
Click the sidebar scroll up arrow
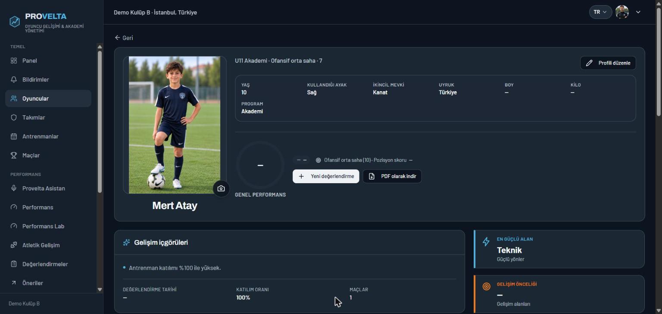100,47
